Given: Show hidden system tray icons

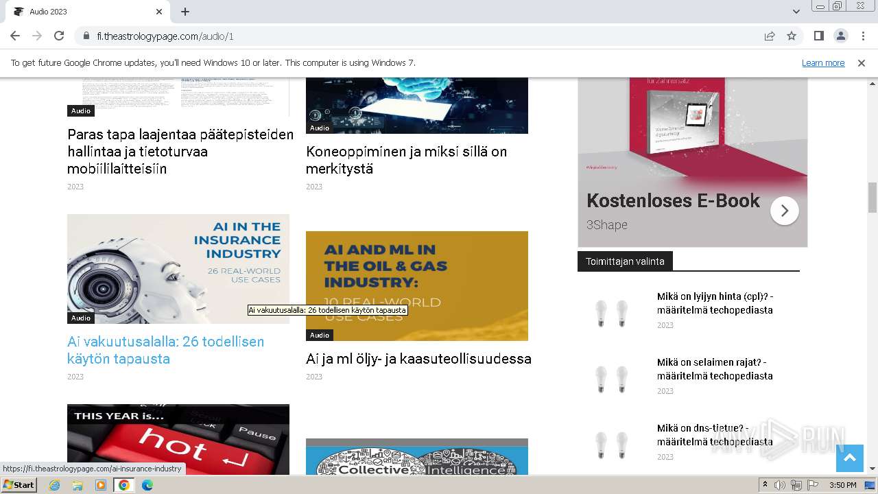Looking at the screenshot, I should (x=766, y=485).
